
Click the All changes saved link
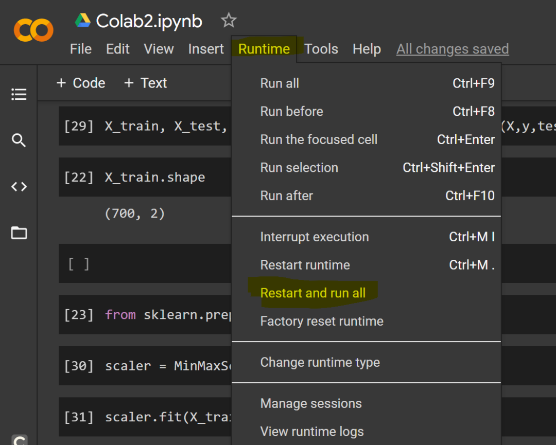pos(453,49)
